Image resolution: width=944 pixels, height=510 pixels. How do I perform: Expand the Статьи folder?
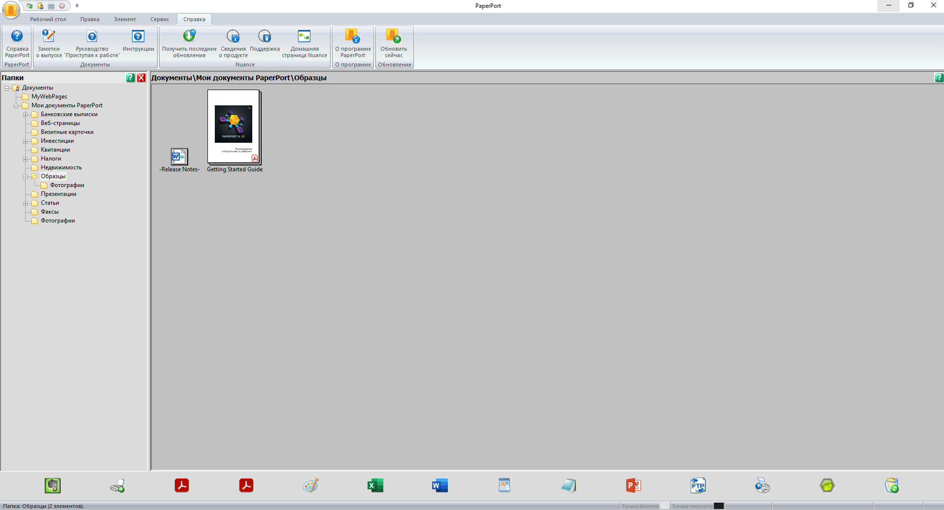pyautogui.click(x=26, y=203)
